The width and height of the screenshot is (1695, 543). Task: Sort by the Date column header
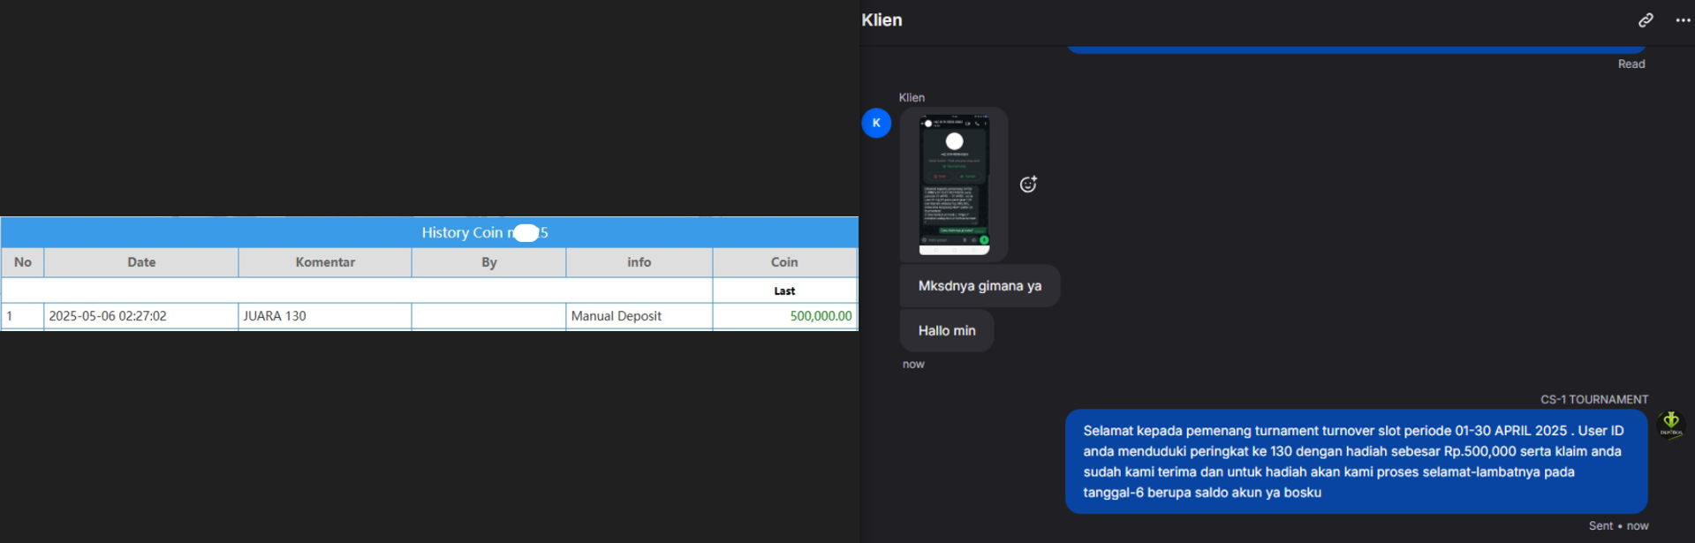(141, 262)
